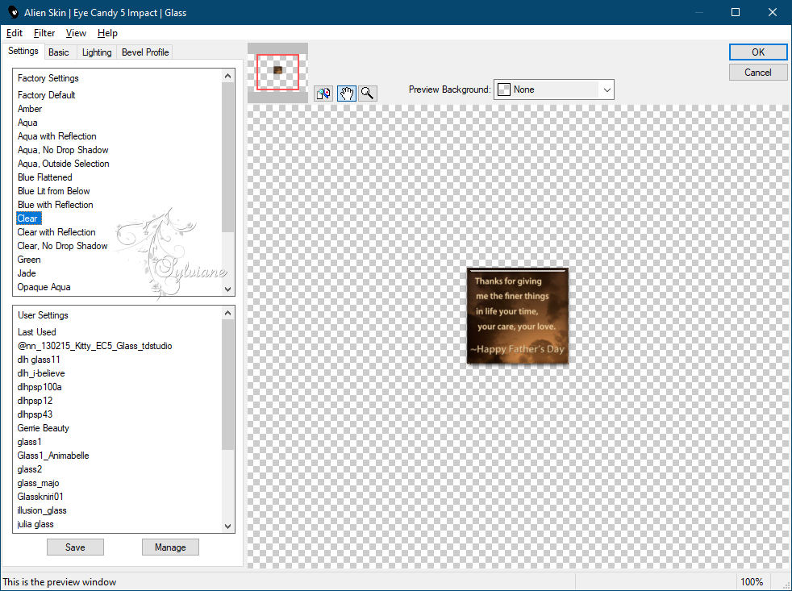
Task: Click the Save settings button
Action: click(75, 547)
